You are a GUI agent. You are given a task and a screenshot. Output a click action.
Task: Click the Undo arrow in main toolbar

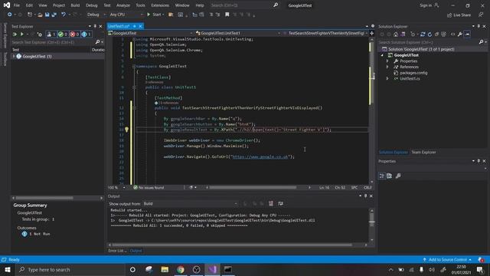click(x=64, y=15)
